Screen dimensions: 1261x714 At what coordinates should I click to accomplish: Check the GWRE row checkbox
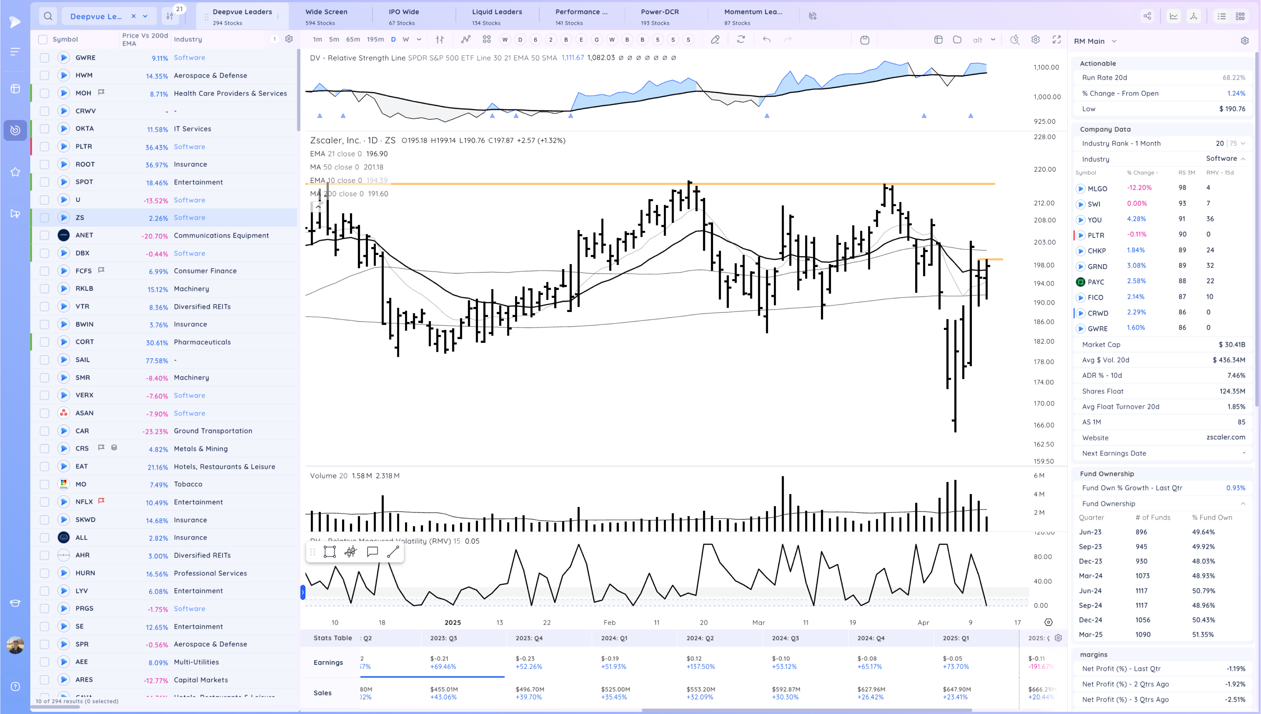(44, 58)
